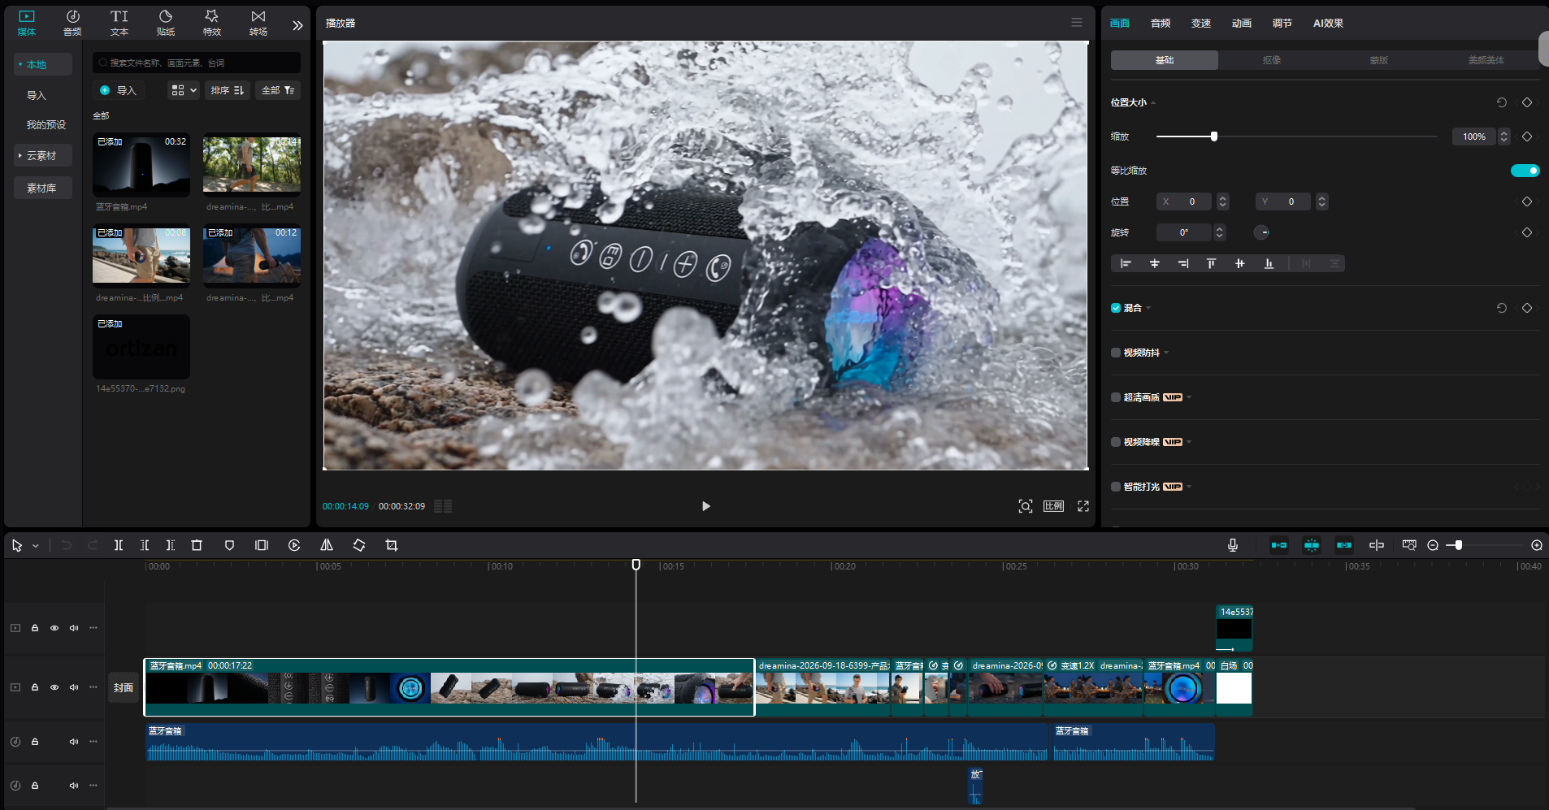Start voice recording with microphone icon
This screenshot has width=1549, height=810.
point(1233,545)
